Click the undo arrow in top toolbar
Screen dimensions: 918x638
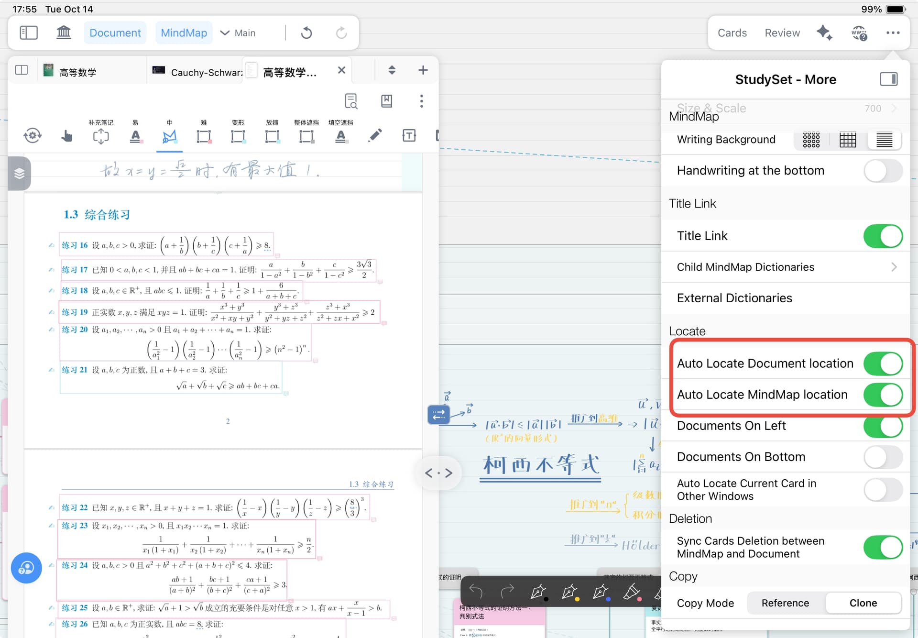[306, 33]
